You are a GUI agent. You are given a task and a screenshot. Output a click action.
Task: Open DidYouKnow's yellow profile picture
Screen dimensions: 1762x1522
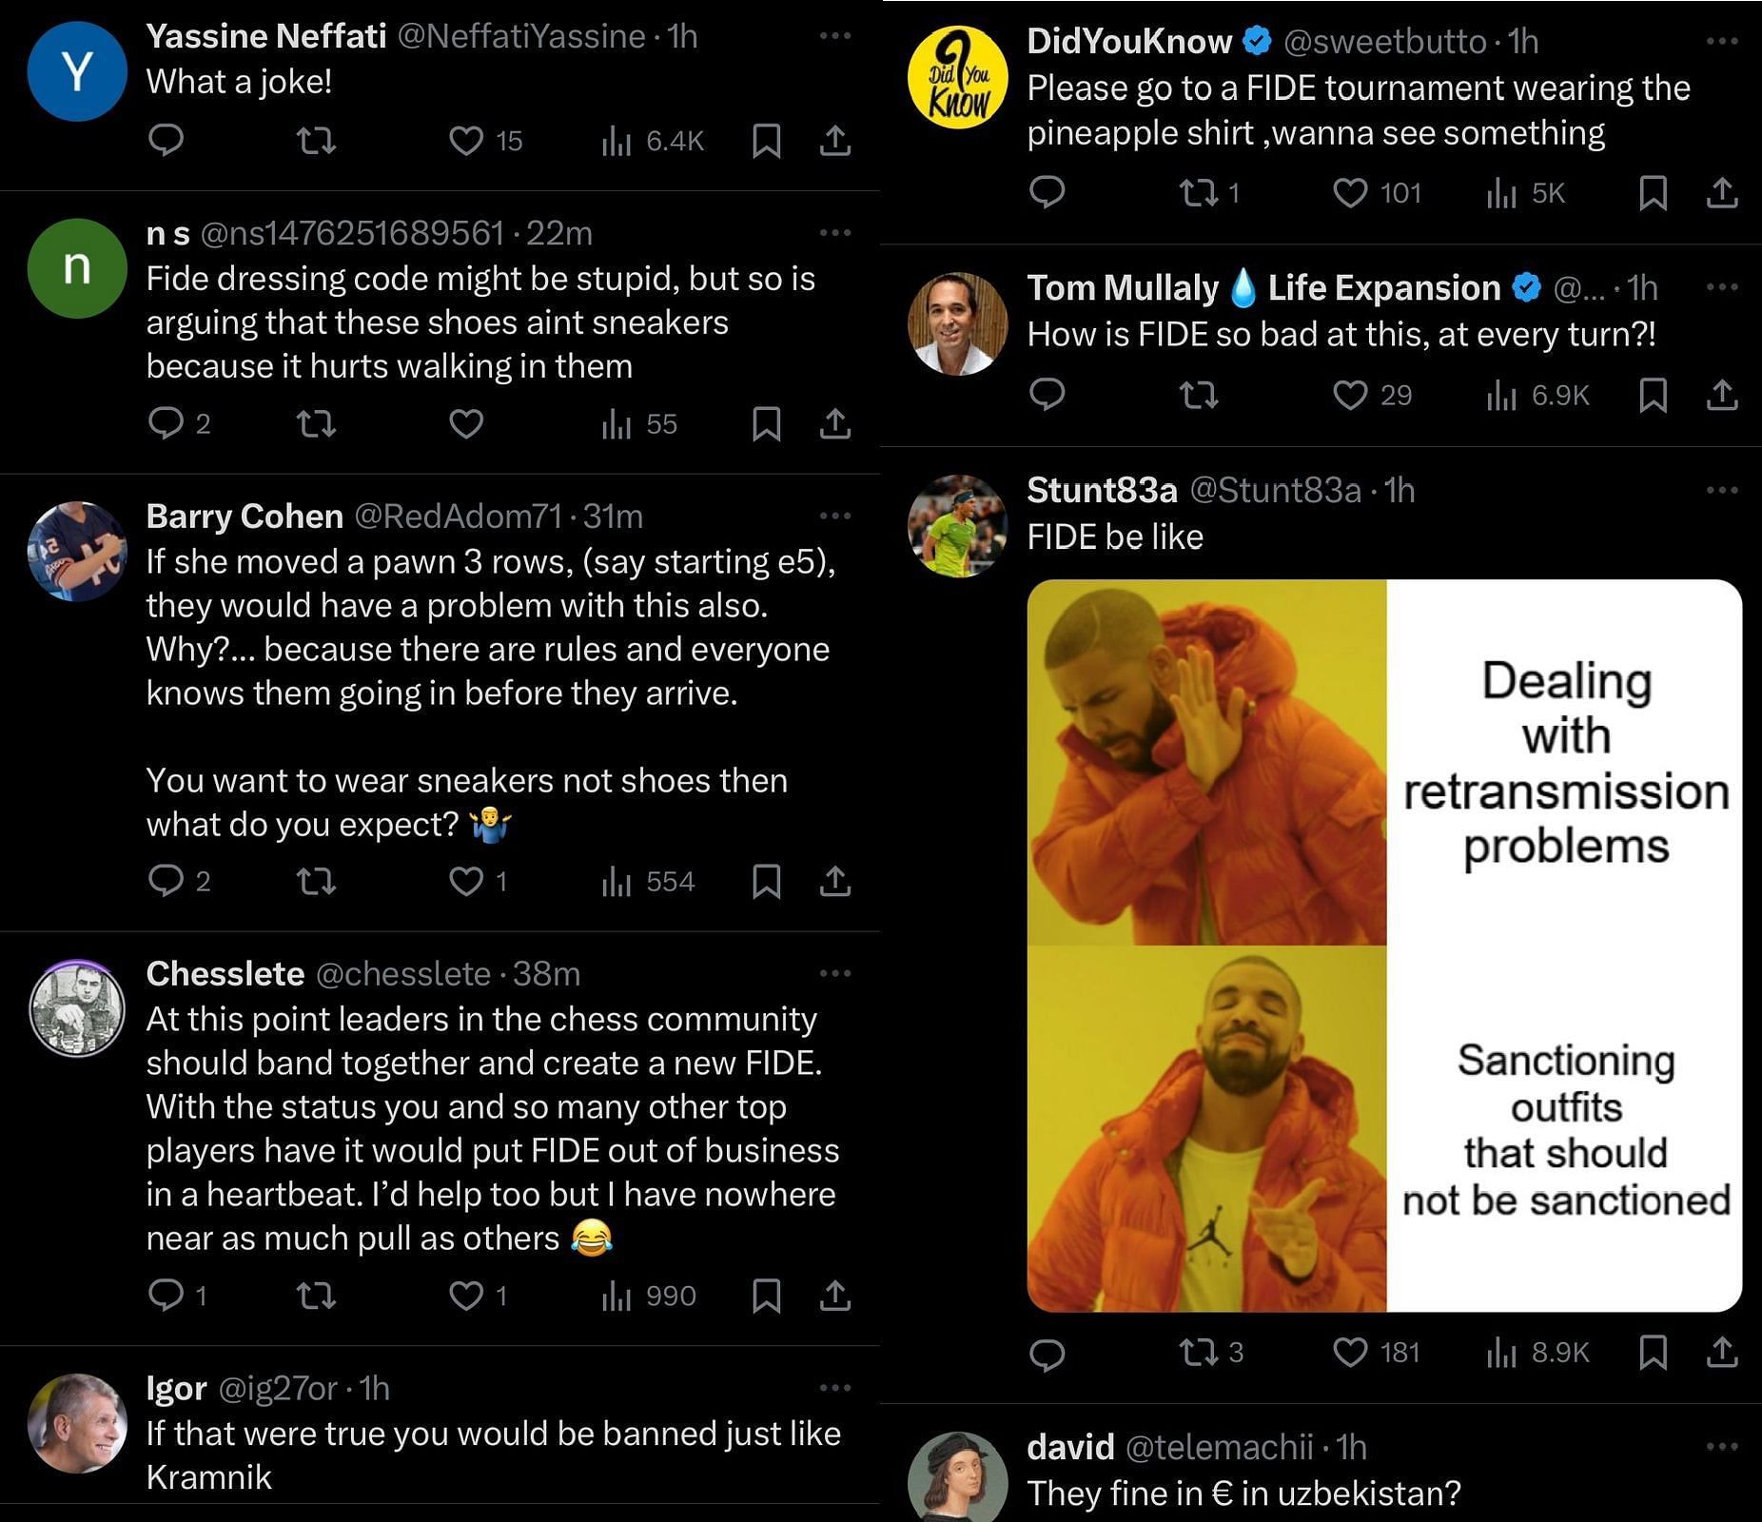[x=957, y=77]
